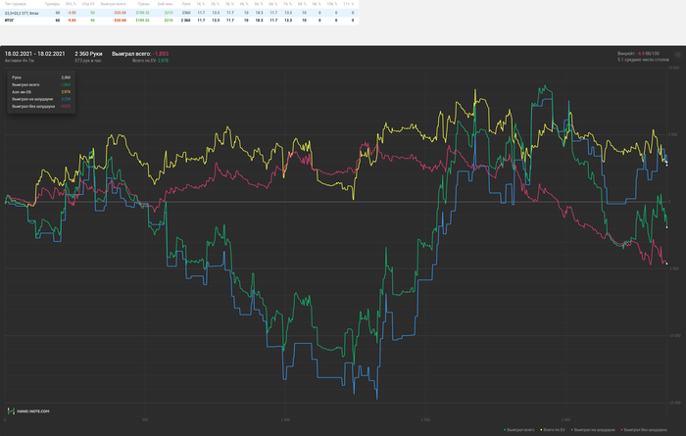The height and width of the screenshot is (436, 686).
Task: Sort by '1й, %' column header
Action: coord(201,4)
